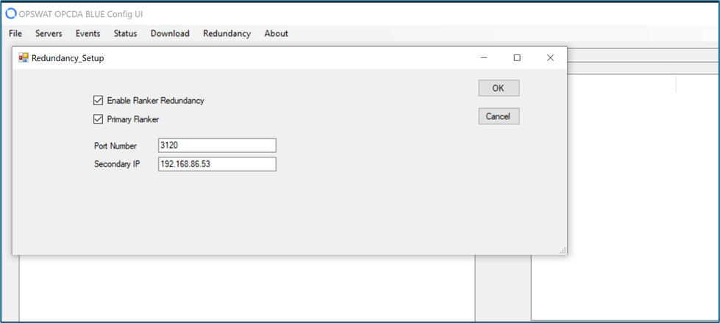Open the File menu

[15, 34]
